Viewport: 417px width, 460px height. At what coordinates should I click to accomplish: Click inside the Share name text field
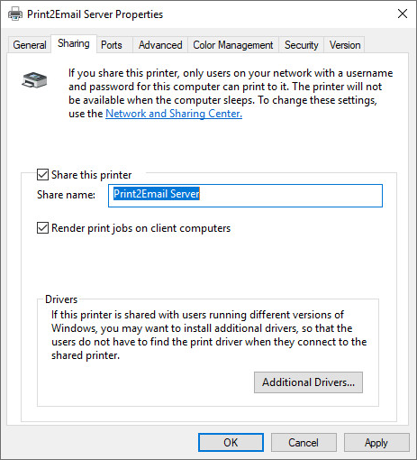pos(245,196)
